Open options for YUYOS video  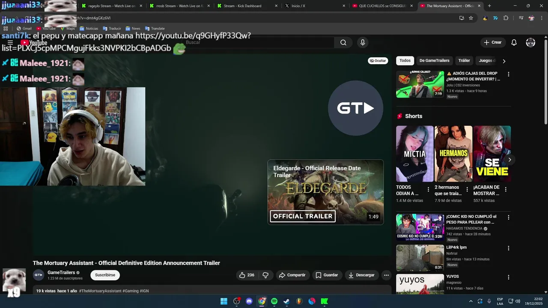click(509, 277)
